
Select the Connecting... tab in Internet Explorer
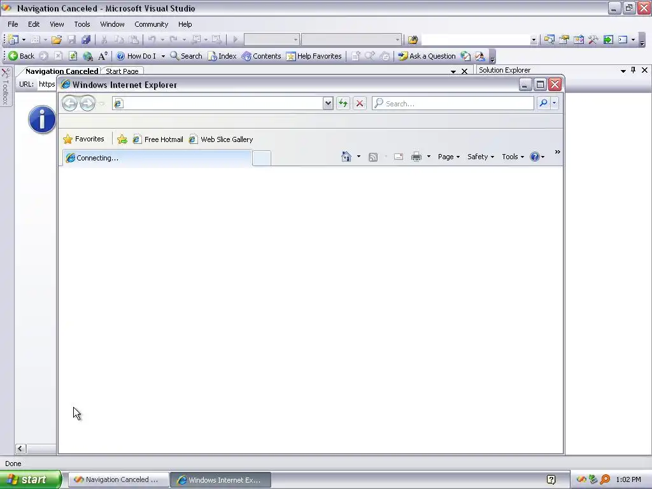[157, 158]
